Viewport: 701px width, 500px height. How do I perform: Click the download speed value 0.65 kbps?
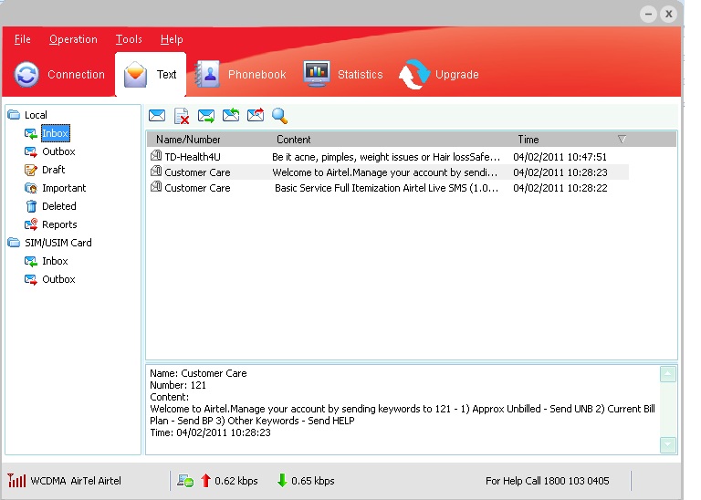[313, 481]
